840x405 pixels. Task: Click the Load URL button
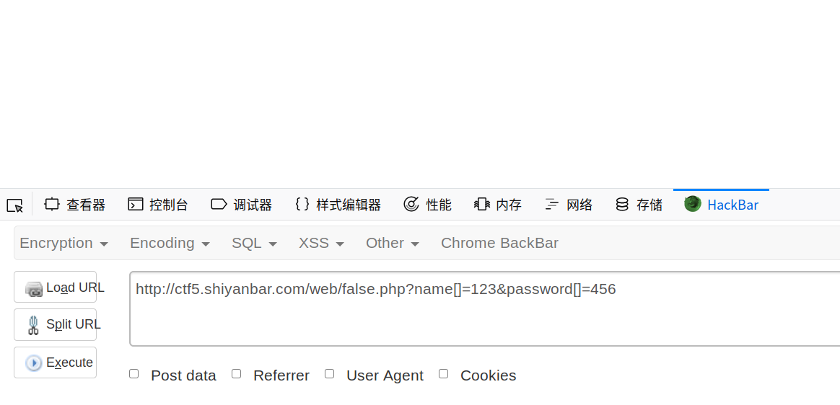(55, 287)
